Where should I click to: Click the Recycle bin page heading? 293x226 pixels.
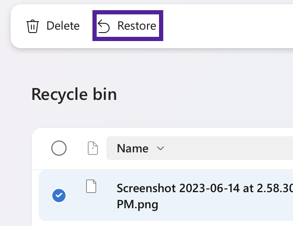74,94
